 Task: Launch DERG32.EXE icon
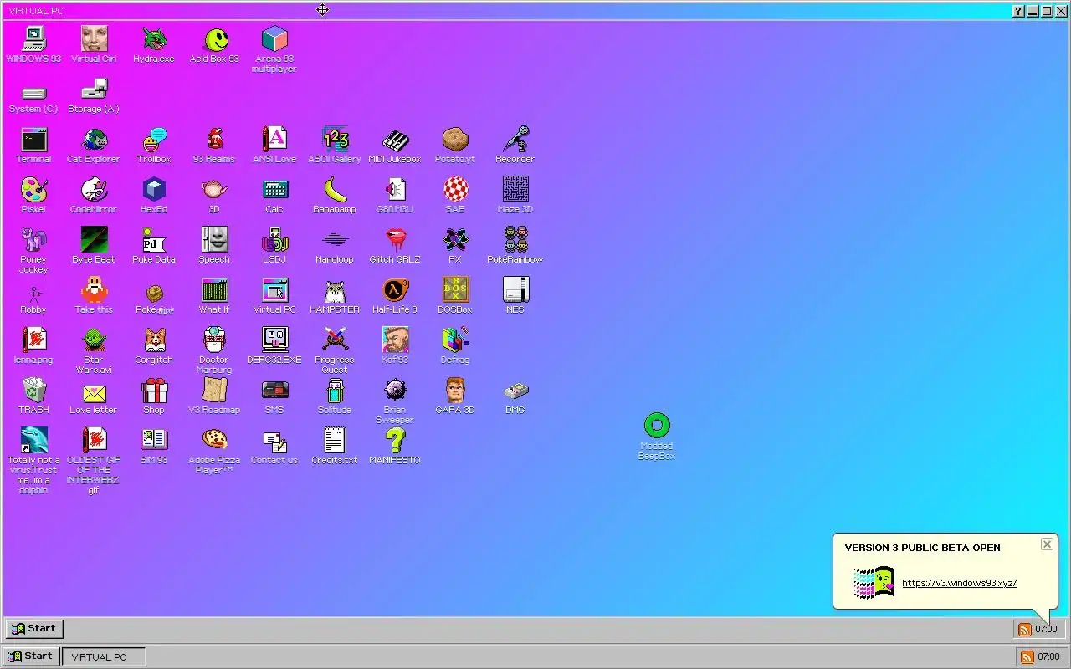[x=274, y=346]
